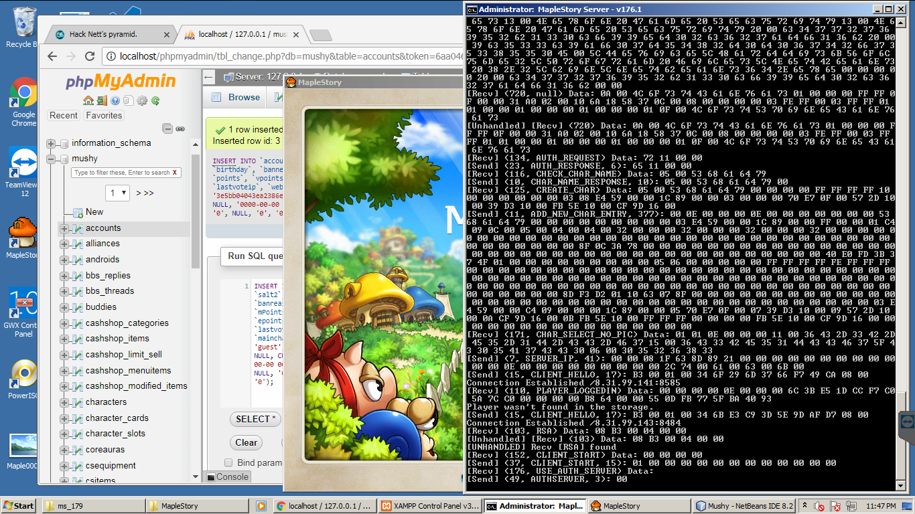Click the characters table icon
Viewport: 915px width, 514px height.
pyautogui.click(x=78, y=402)
